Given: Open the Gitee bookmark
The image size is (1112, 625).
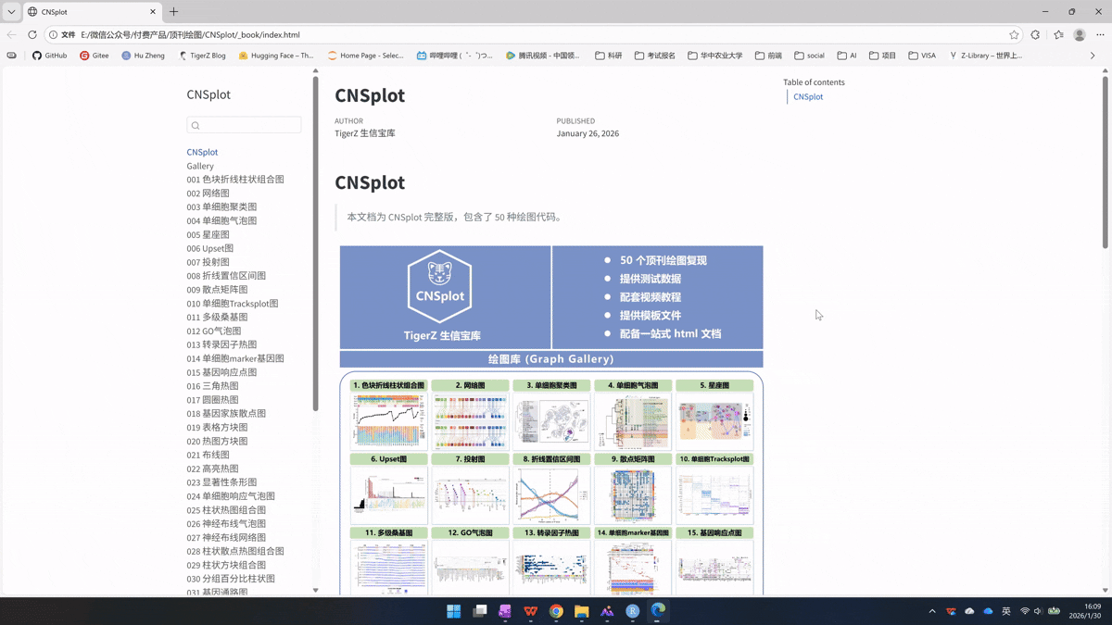Looking at the screenshot, I should [94, 56].
